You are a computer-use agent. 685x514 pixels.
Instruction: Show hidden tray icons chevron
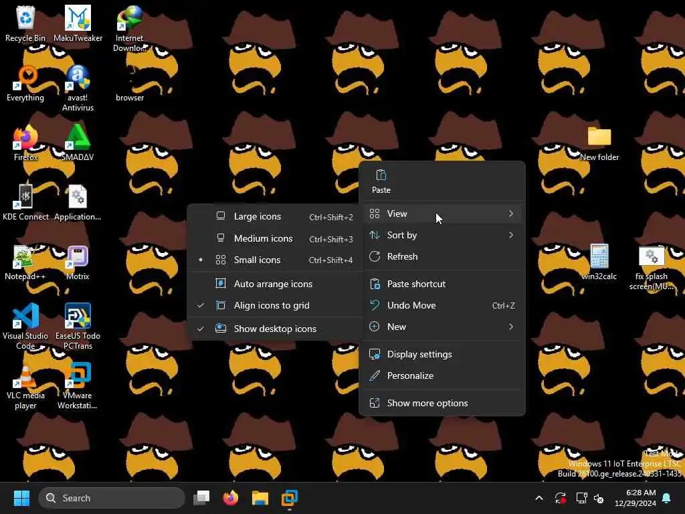[x=539, y=498]
